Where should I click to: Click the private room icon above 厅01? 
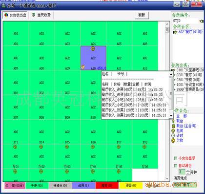[x=15, y=147]
